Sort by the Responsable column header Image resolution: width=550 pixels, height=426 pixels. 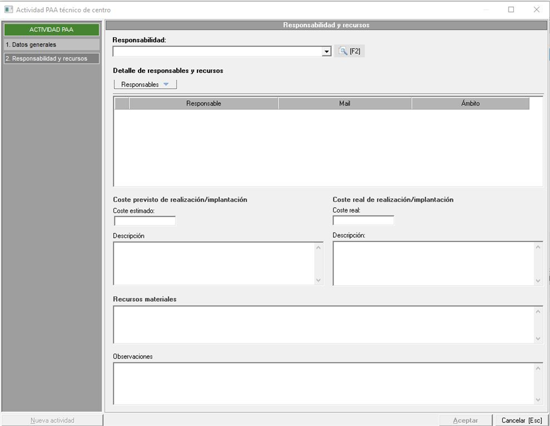pos(203,104)
